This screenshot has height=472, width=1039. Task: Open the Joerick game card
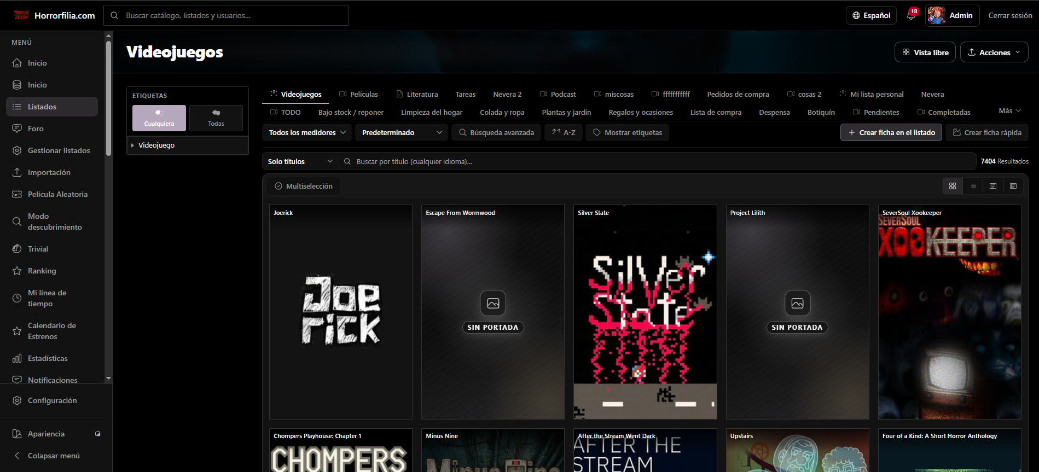[x=340, y=312]
